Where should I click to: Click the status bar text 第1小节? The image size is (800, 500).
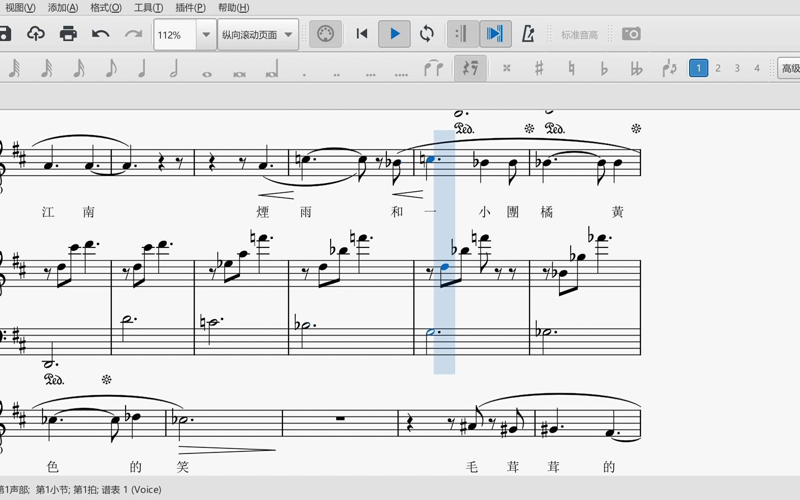(52, 490)
